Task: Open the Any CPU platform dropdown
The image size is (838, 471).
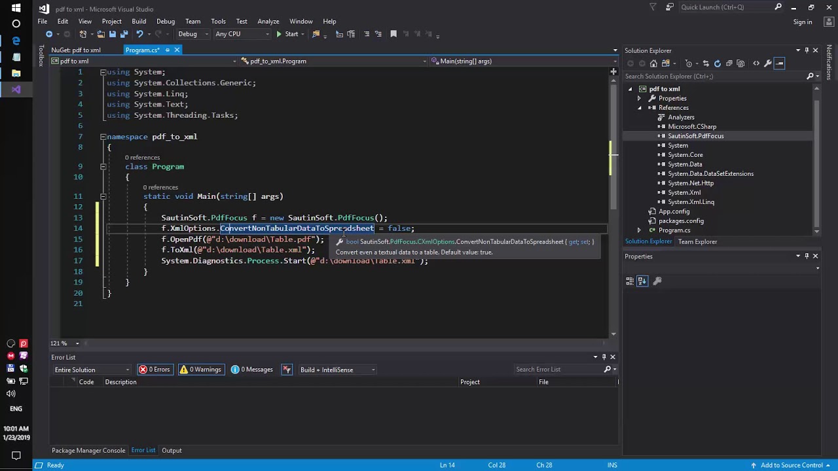Action: coord(242,34)
